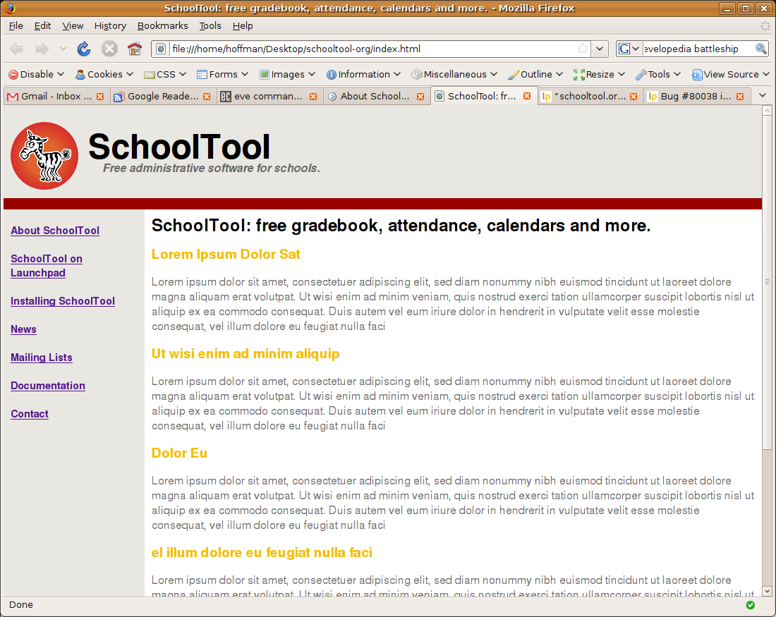Switch to the Google Reader tab
The width and height of the screenshot is (776, 617).
pyautogui.click(x=162, y=97)
